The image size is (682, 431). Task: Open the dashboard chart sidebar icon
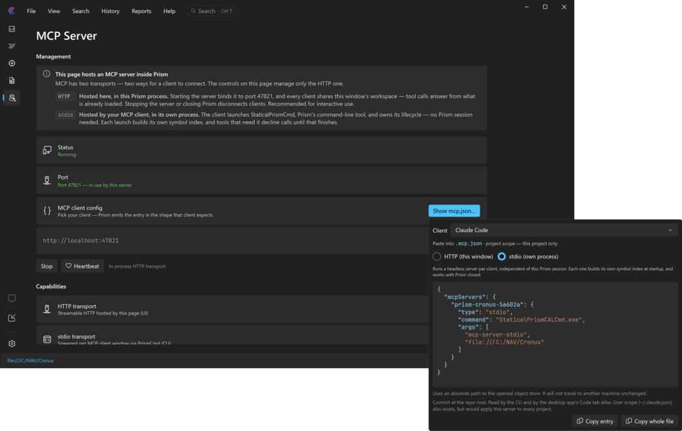(12, 29)
